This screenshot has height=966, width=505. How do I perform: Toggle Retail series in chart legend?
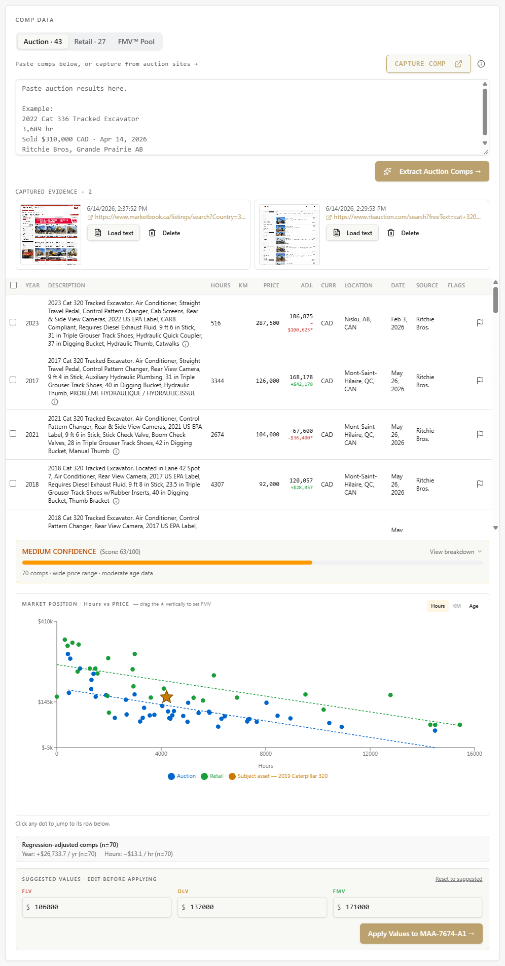212,776
